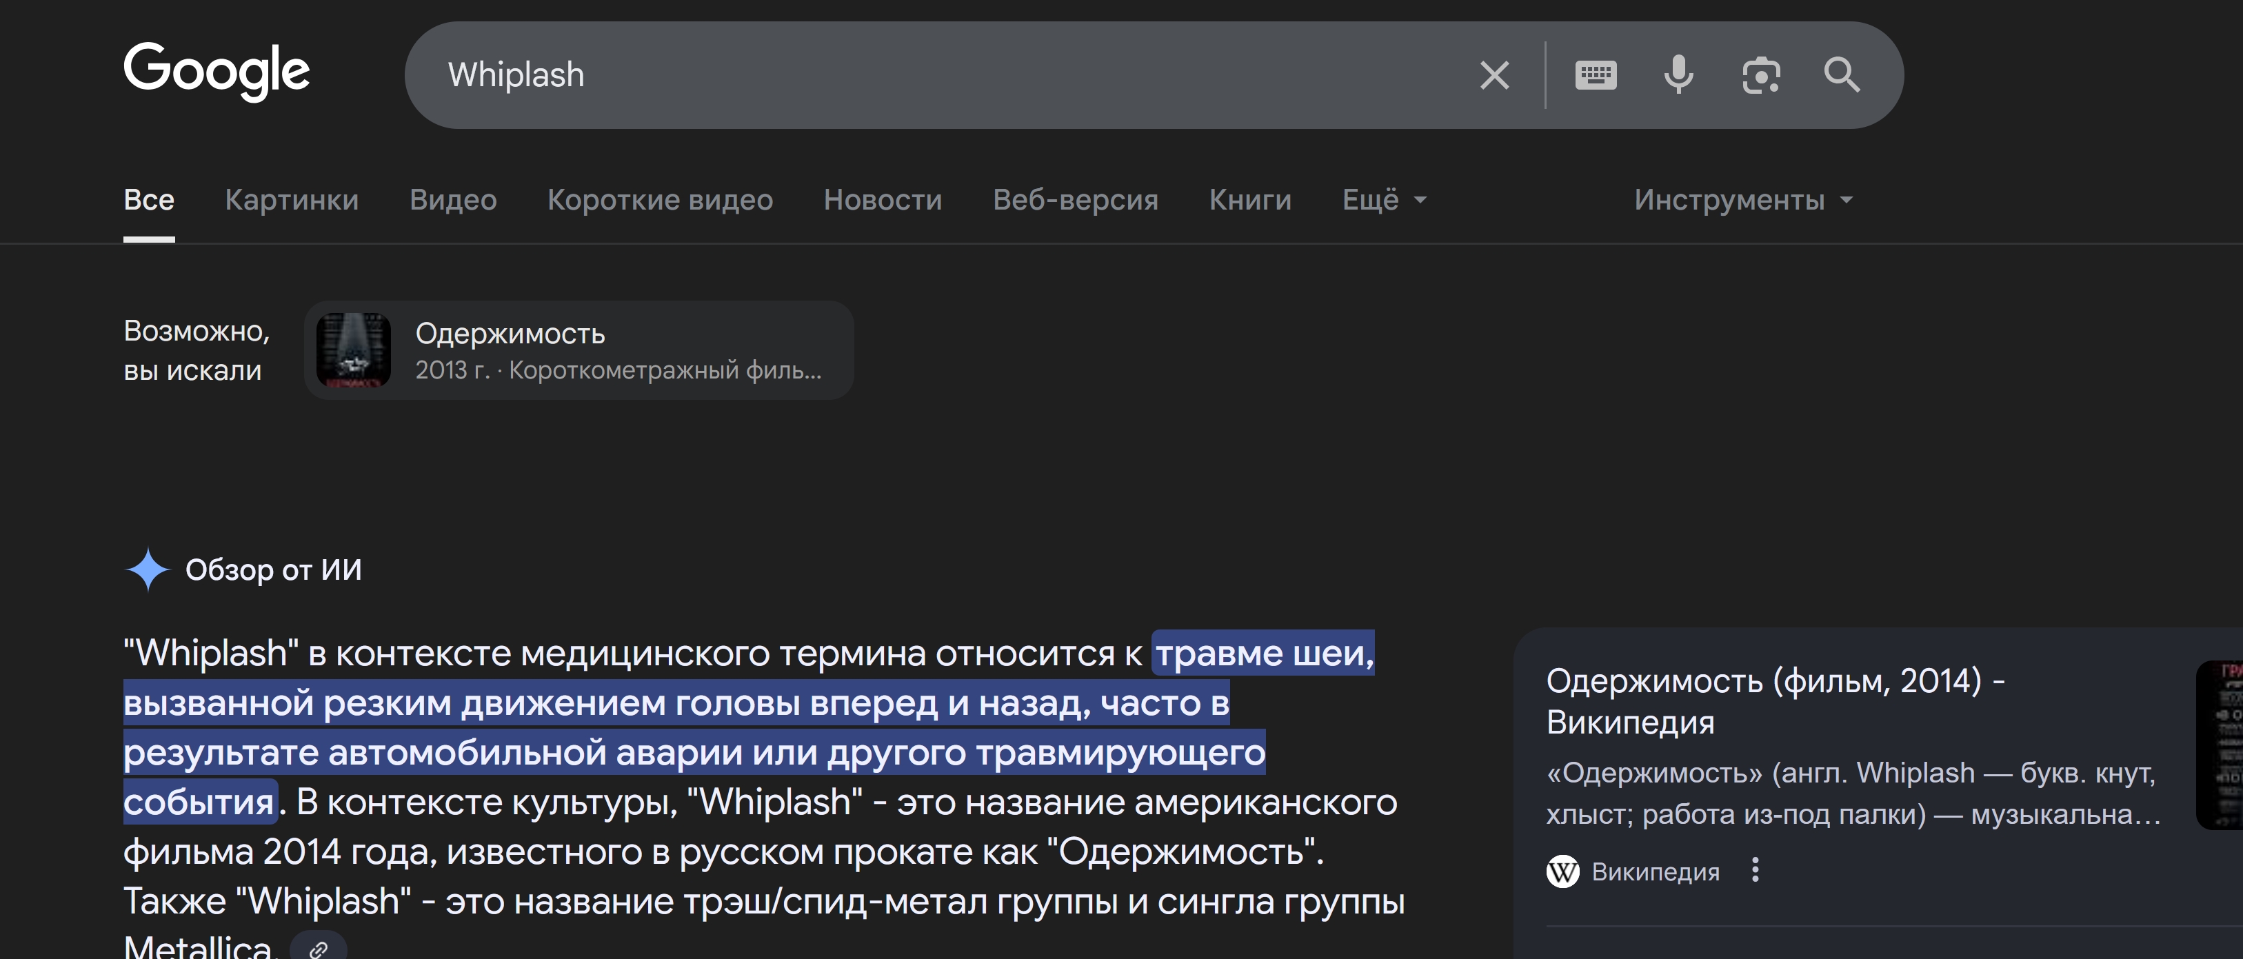This screenshot has width=2243, height=959.
Task: Open the on-screen keyboard icon
Action: pos(1595,76)
